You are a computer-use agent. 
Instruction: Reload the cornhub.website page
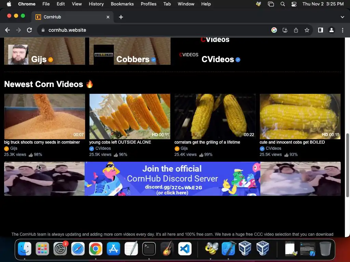pyautogui.click(x=29, y=30)
